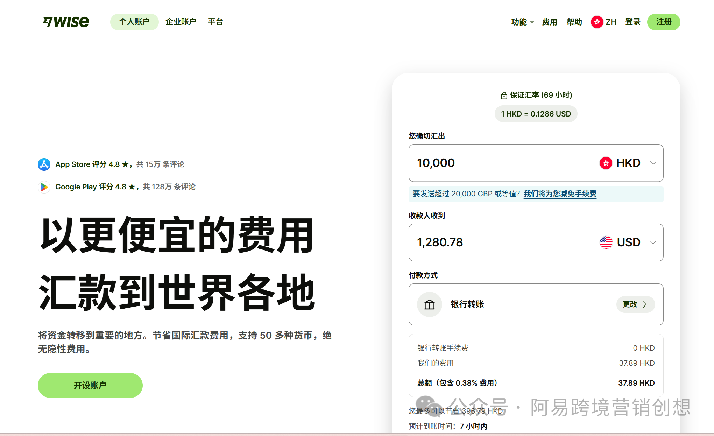714x436 pixels.
Task: Click the 10,000 send amount field
Action: (536, 163)
